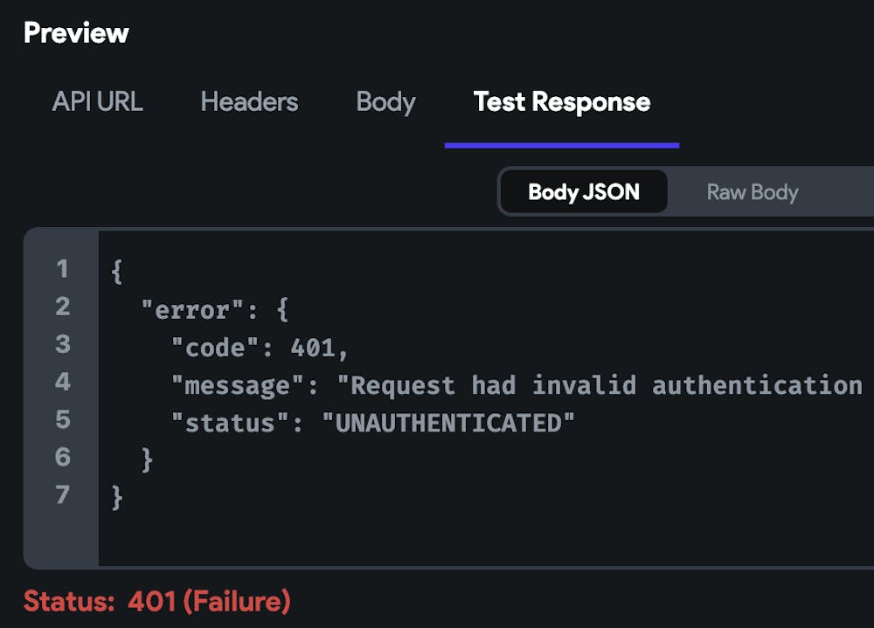Click the "UNAUTHENTICATED" status value
Screen dimensions: 874x628
[x=448, y=424]
